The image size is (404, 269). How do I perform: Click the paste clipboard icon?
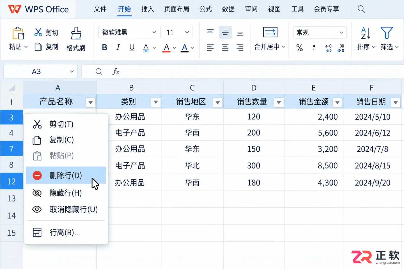[x=18, y=33]
